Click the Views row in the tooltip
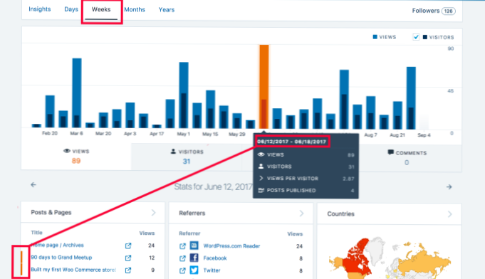Image resolution: width=485 pixels, height=279 pixels. [x=306, y=154]
